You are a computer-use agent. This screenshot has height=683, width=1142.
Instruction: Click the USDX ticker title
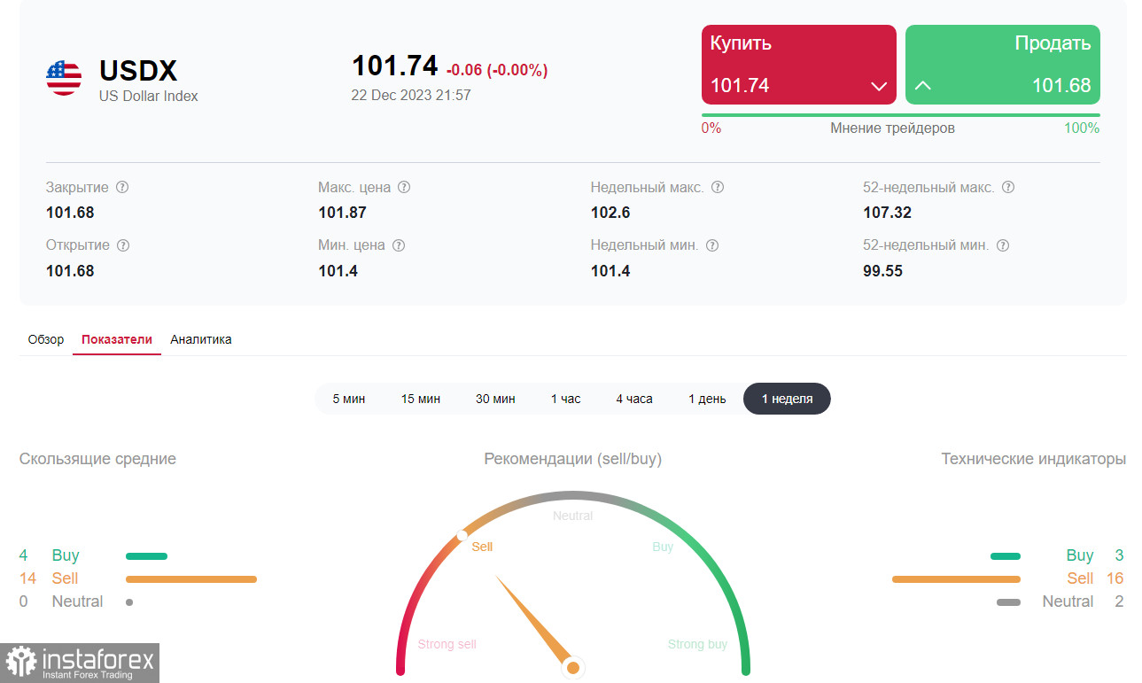[x=138, y=71]
